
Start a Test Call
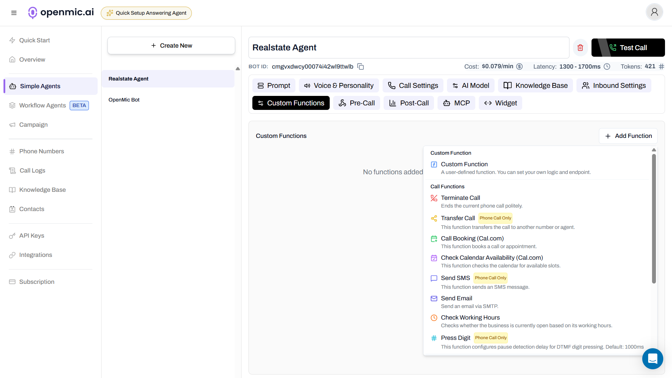click(x=628, y=47)
